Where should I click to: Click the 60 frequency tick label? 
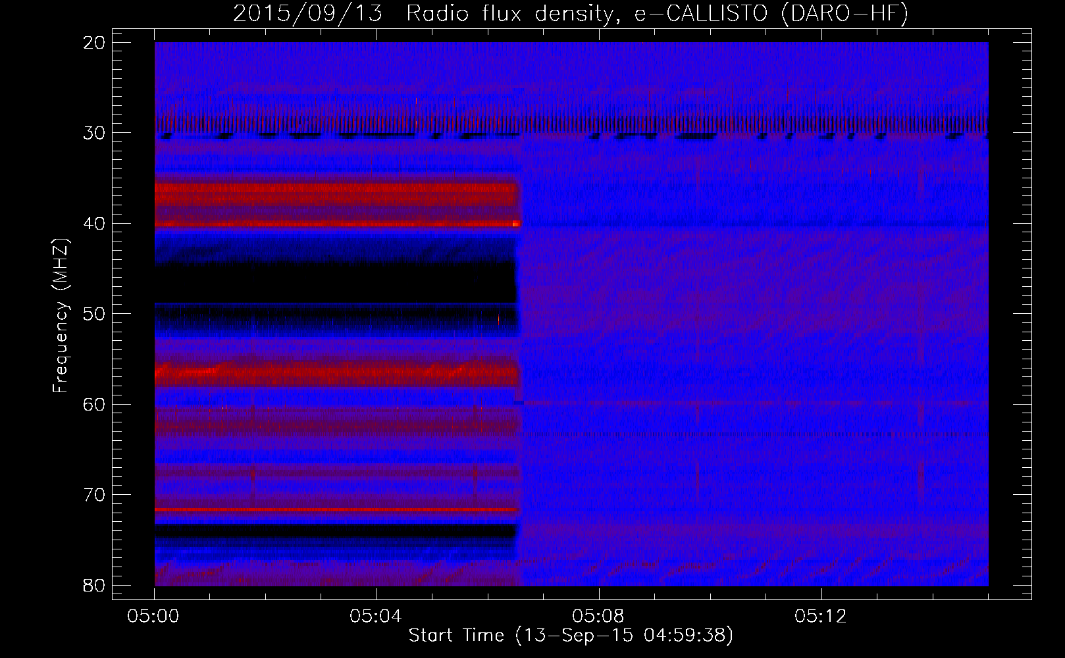coord(95,404)
